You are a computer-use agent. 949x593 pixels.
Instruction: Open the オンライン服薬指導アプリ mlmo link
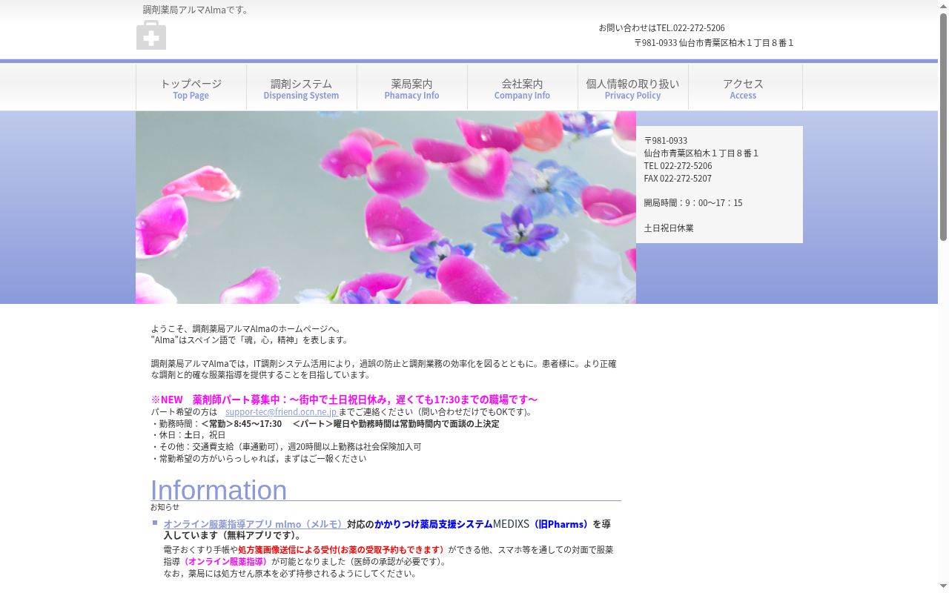coord(254,524)
